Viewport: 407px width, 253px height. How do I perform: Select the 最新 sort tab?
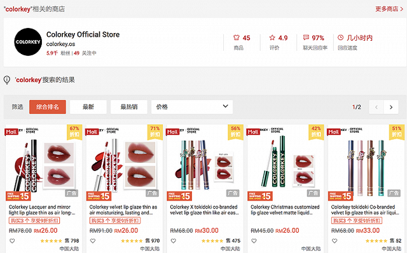click(88, 107)
